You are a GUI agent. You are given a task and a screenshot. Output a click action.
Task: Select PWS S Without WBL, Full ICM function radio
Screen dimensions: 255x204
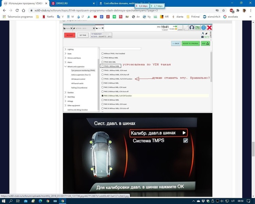(x=102, y=96)
